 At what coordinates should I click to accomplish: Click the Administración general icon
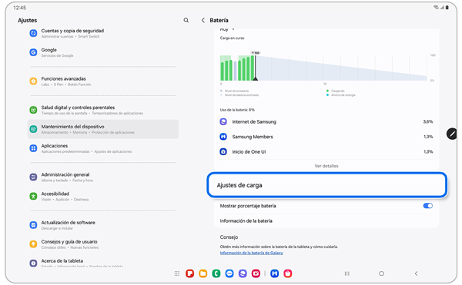[x=33, y=177]
